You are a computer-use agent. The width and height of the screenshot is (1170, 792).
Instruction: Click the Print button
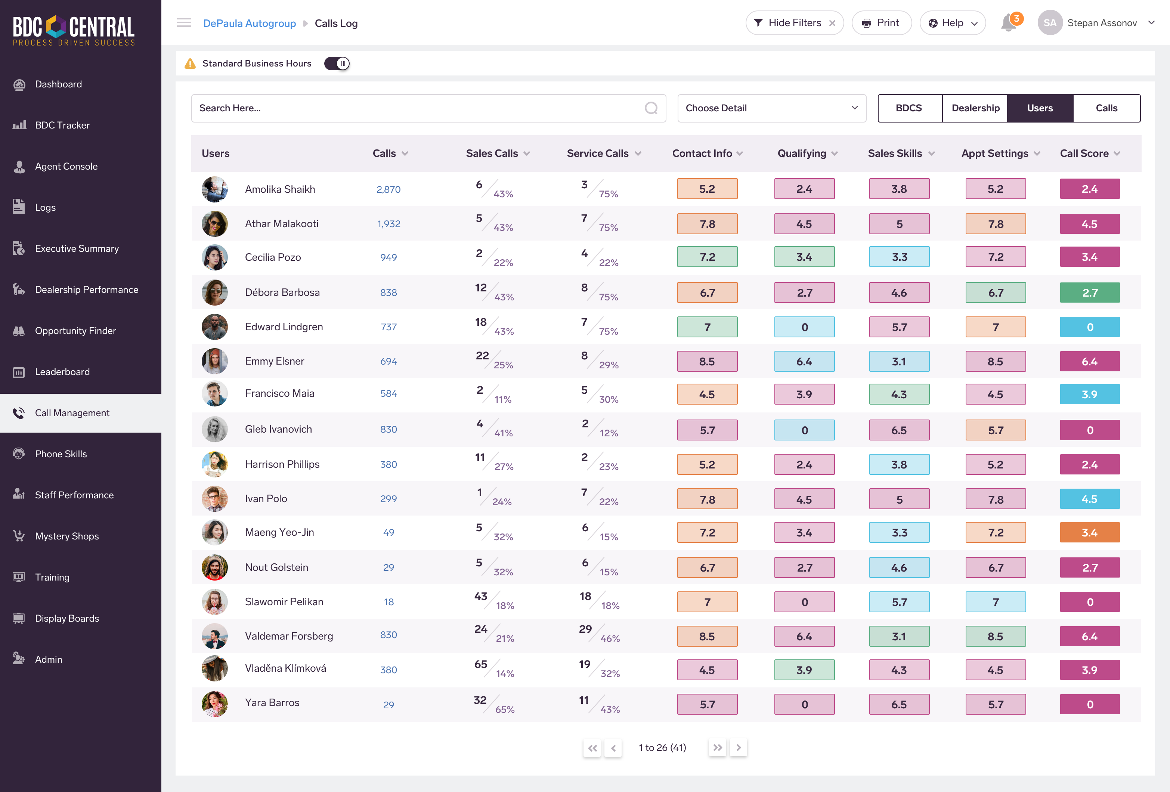881,23
